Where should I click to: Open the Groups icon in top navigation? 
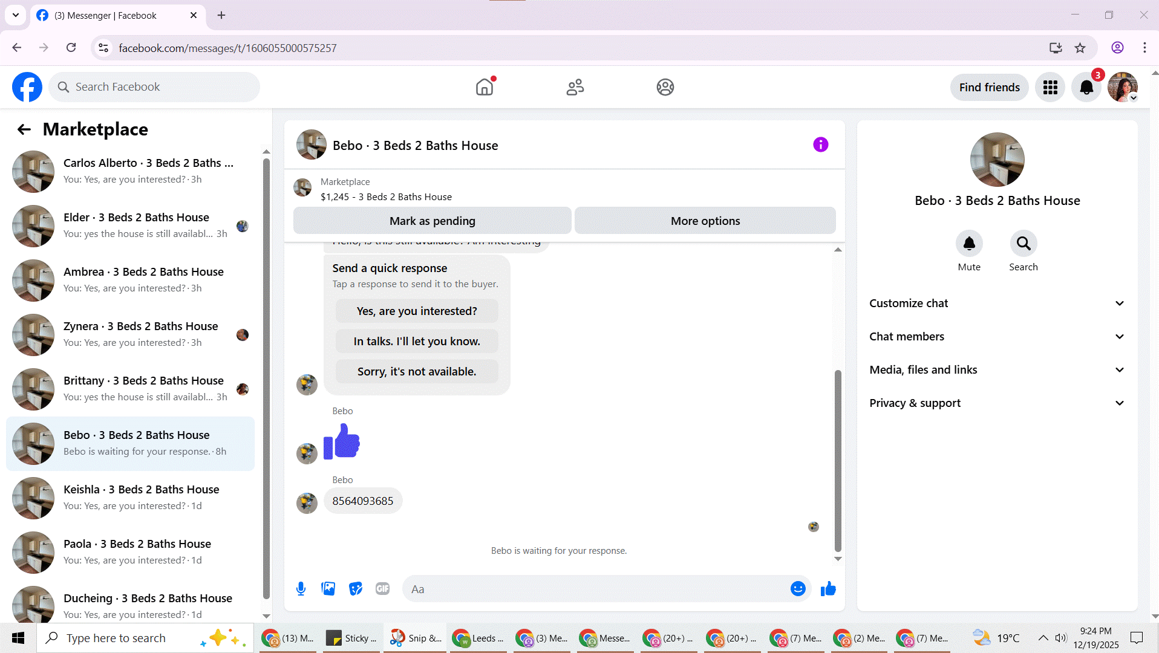(665, 87)
